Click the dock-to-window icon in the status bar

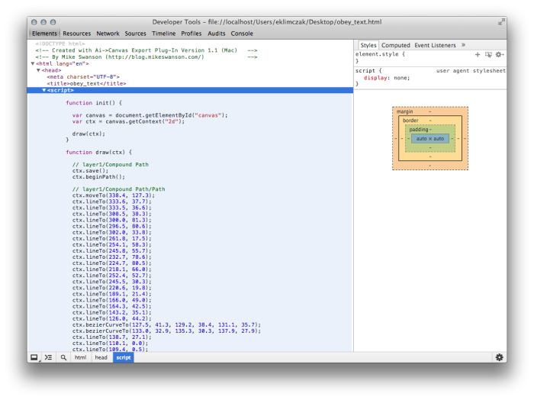pos(34,357)
